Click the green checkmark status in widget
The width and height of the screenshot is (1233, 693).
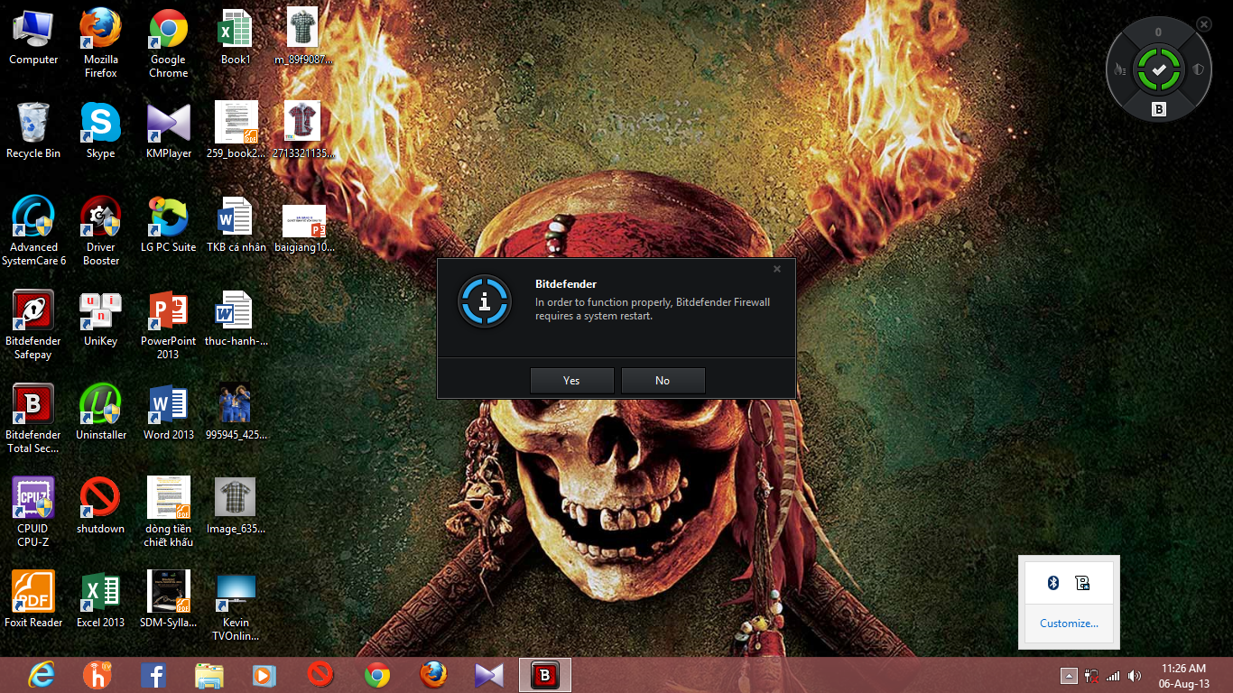[1159, 69]
